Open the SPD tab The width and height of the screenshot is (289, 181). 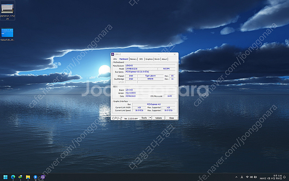[141, 59]
